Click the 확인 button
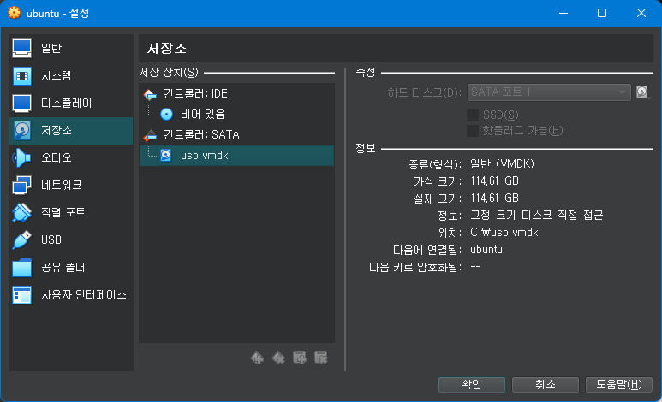This screenshot has width=662, height=402. point(472,385)
